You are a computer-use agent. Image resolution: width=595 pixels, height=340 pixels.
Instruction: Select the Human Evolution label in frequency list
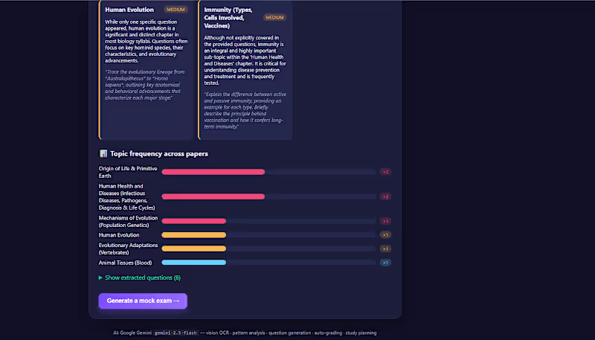pos(119,235)
